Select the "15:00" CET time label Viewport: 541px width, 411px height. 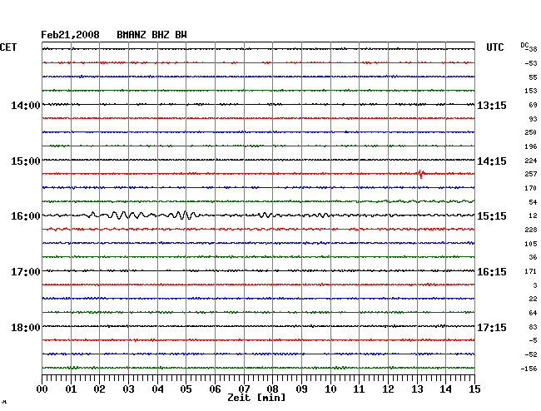point(26,161)
